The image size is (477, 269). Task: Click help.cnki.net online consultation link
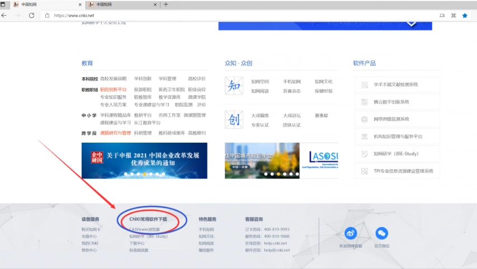(x=276, y=243)
